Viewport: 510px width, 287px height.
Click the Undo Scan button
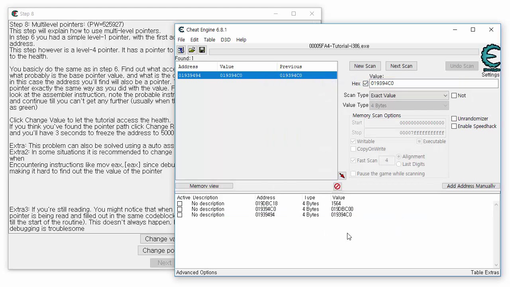click(462, 66)
